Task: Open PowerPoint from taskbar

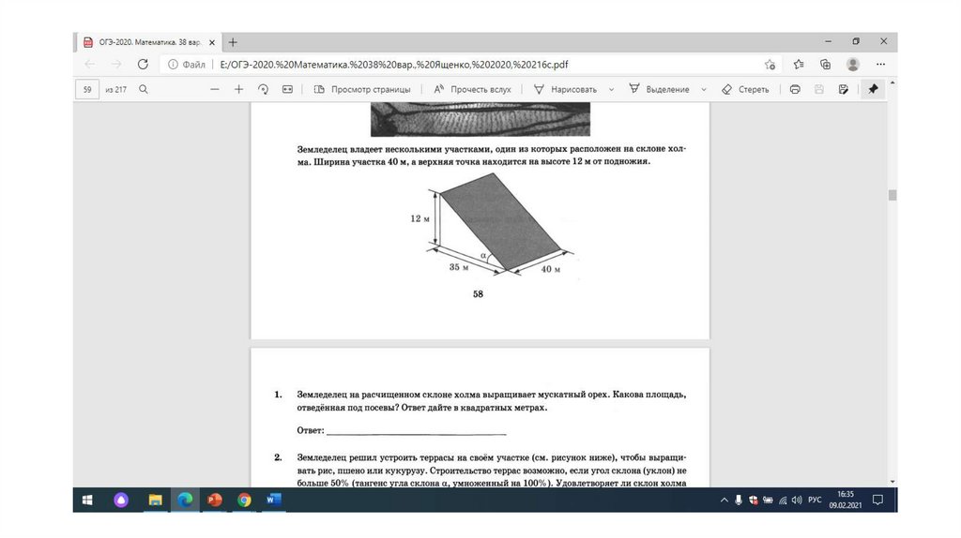Action: click(215, 501)
